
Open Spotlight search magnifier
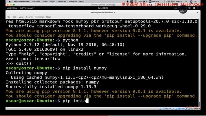click(186, 1)
